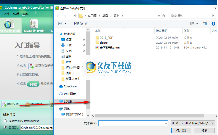Screen dimensions: 218x135
Task: Click the sidebar scroll up arrow
Action: point(88,30)
